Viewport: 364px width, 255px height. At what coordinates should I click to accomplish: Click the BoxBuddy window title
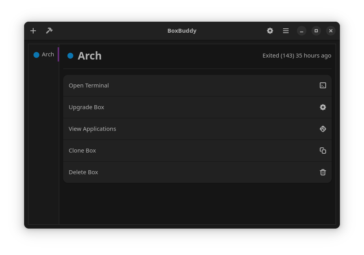coord(182,31)
